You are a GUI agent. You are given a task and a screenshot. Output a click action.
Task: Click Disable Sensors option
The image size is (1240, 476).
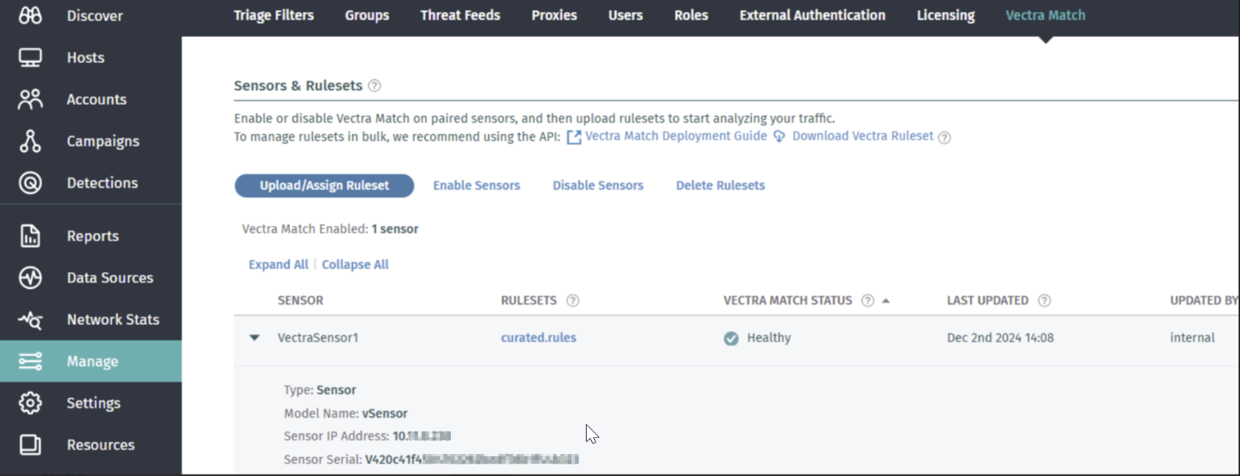coord(598,186)
